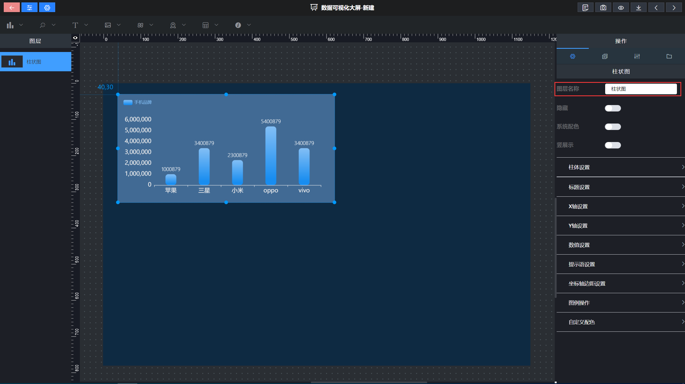
Task: Select the sparkle effects component icon
Action: tap(43, 25)
